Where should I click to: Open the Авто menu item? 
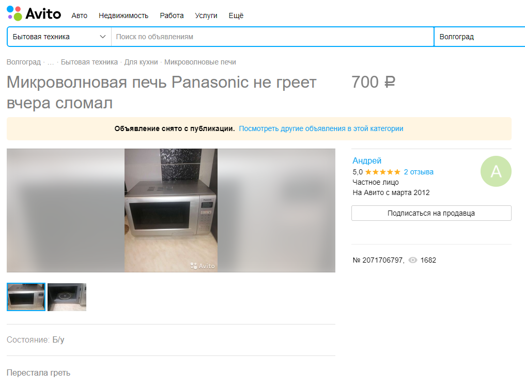click(80, 15)
